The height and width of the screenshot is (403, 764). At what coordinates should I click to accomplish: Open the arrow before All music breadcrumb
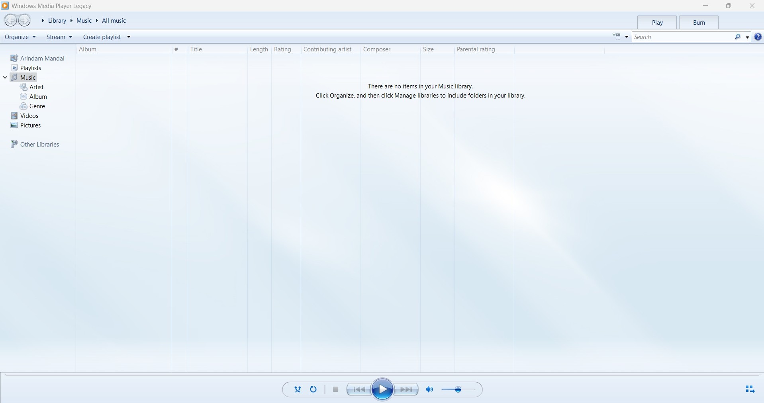(x=97, y=21)
